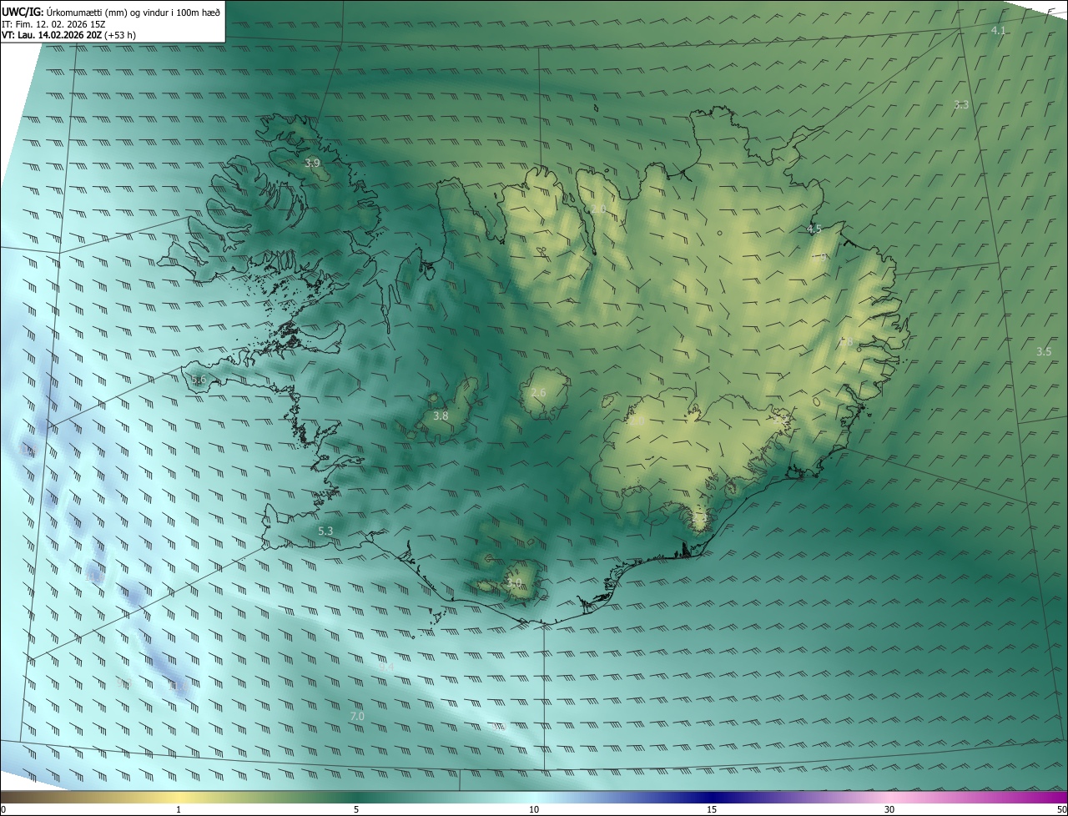Image resolution: width=1068 pixels, height=816 pixels.
Task: Click the 3.8 value on the glacier
Action: click(x=441, y=416)
